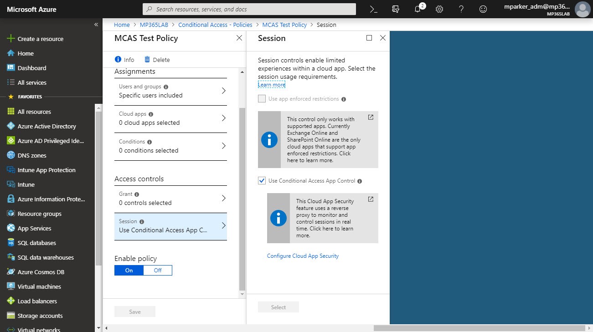Click info icon beside Conditional Access App Control
Image resolution: width=593 pixels, height=332 pixels.
point(360,181)
